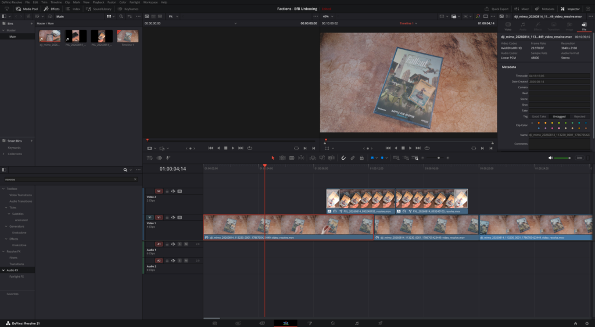
Task: Select the arrow Selection Mode tool
Action: (x=273, y=158)
